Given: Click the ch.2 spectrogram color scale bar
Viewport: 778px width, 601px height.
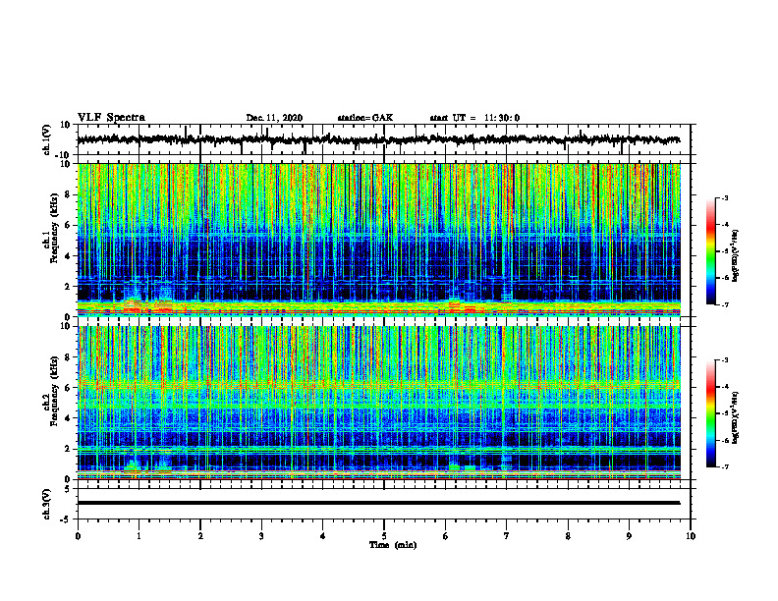Looking at the screenshot, I should 711,413.
